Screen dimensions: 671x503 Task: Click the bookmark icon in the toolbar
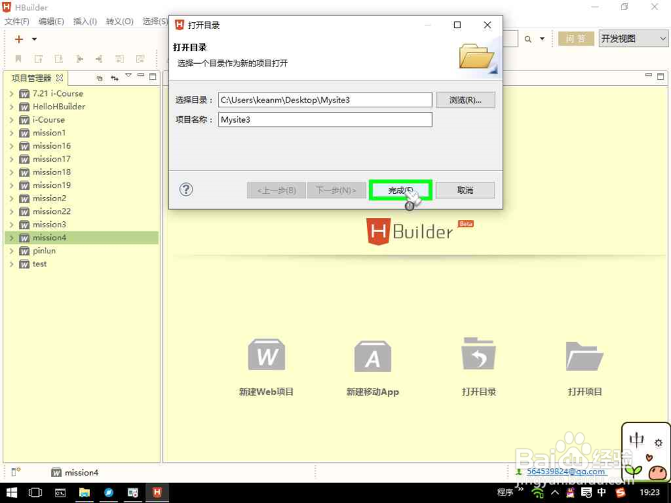pyautogui.click(x=18, y=59)
